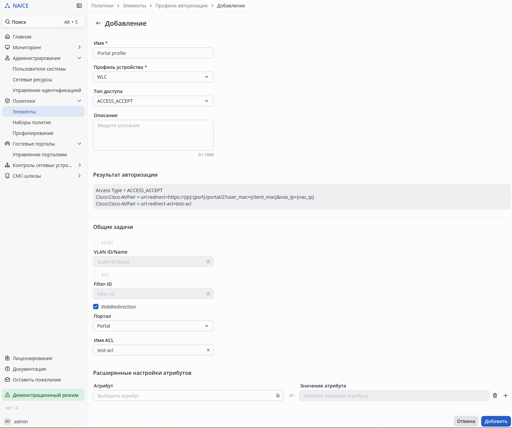512x428 pixels.
Task: Clear the Имя ACL field value
Action: pyautogui.click(x=208, y=350)
